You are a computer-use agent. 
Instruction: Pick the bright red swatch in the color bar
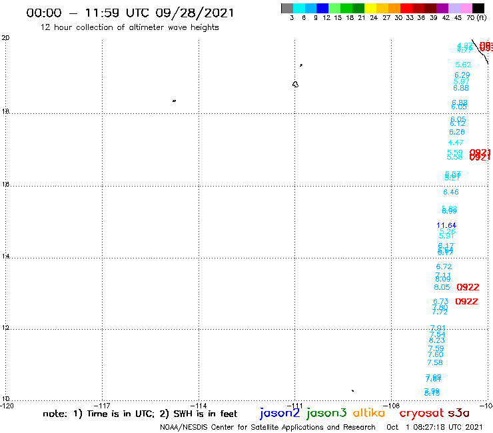pos(406,8)
